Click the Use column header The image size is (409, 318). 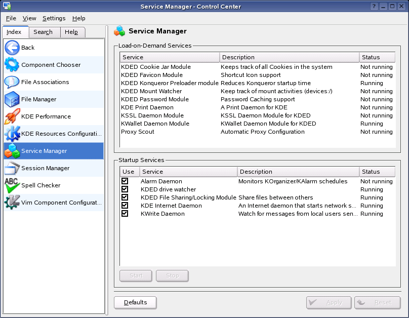pos(130,172)
